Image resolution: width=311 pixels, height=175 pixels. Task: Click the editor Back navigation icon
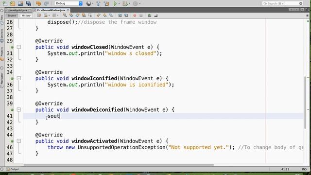point(46,16)
